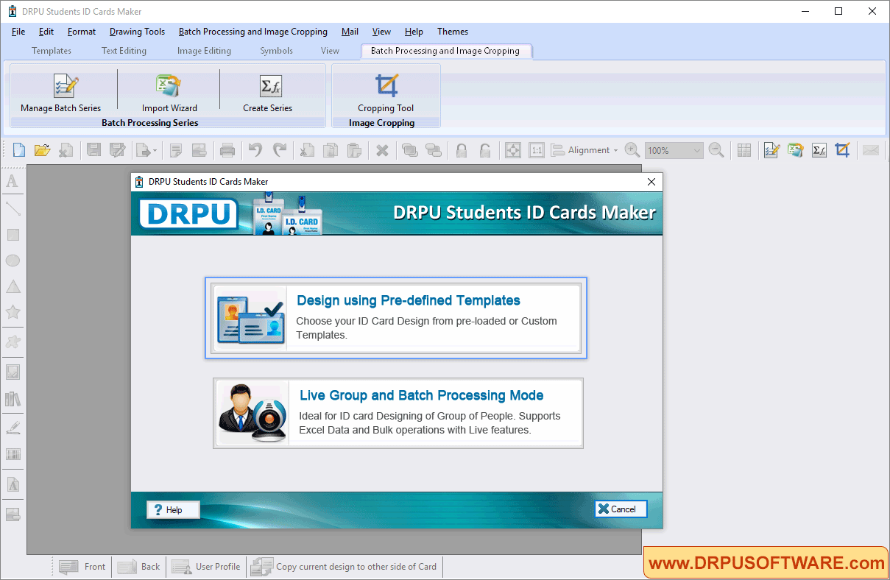Launch the Cropping Tool
This screenshot has width=890, height=580.
[x=386, y=92]
